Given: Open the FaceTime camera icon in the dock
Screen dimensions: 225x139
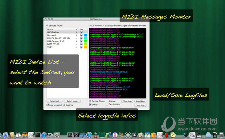Looking at the screenshot, I should (51, 135).
